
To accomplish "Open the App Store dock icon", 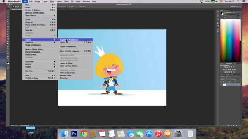I will (x=149, y=134).
